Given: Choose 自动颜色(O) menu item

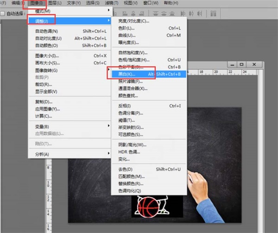Looking at the screenshot, I should pyautogui.click(x=70, y=45).
